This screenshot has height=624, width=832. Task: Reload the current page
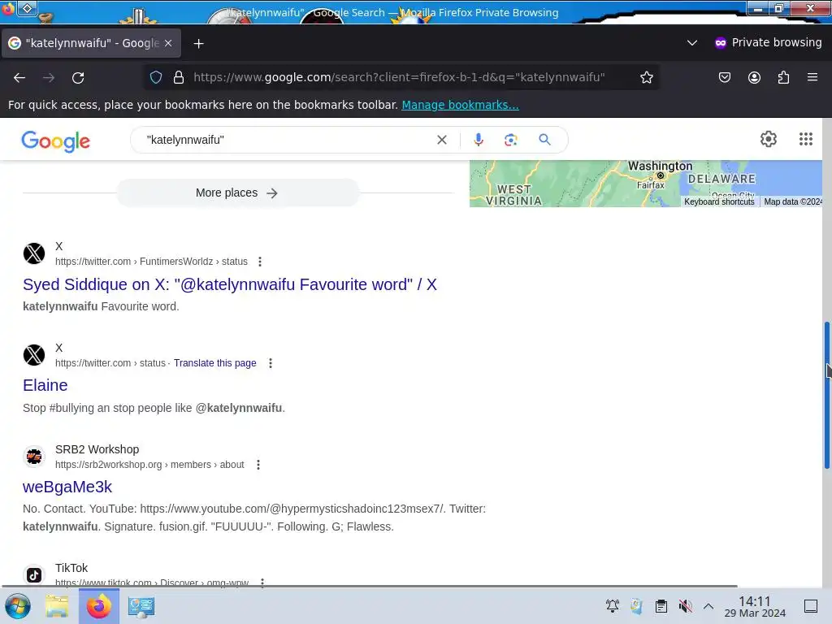(78, 77)
